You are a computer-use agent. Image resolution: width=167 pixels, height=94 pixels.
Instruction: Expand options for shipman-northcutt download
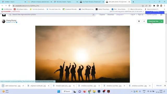(x=49, y=86)
